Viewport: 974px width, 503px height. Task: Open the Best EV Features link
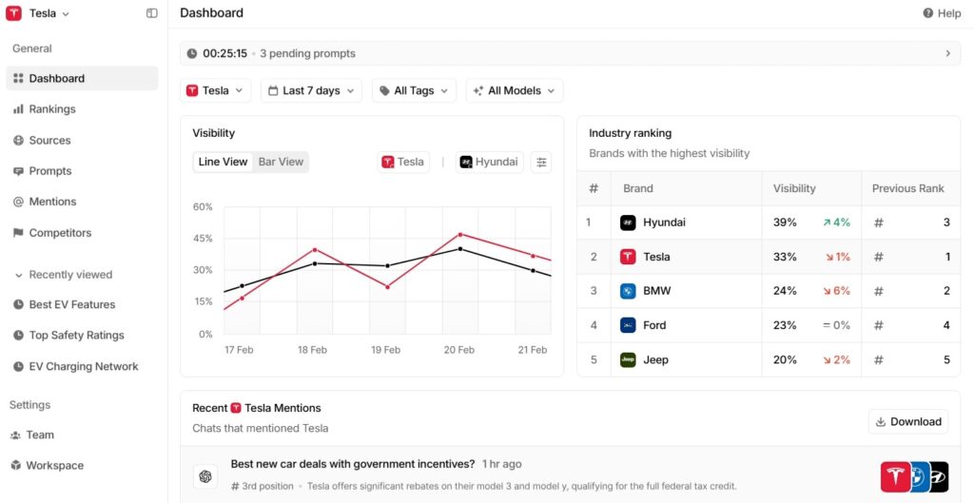(x=71, y=305)
